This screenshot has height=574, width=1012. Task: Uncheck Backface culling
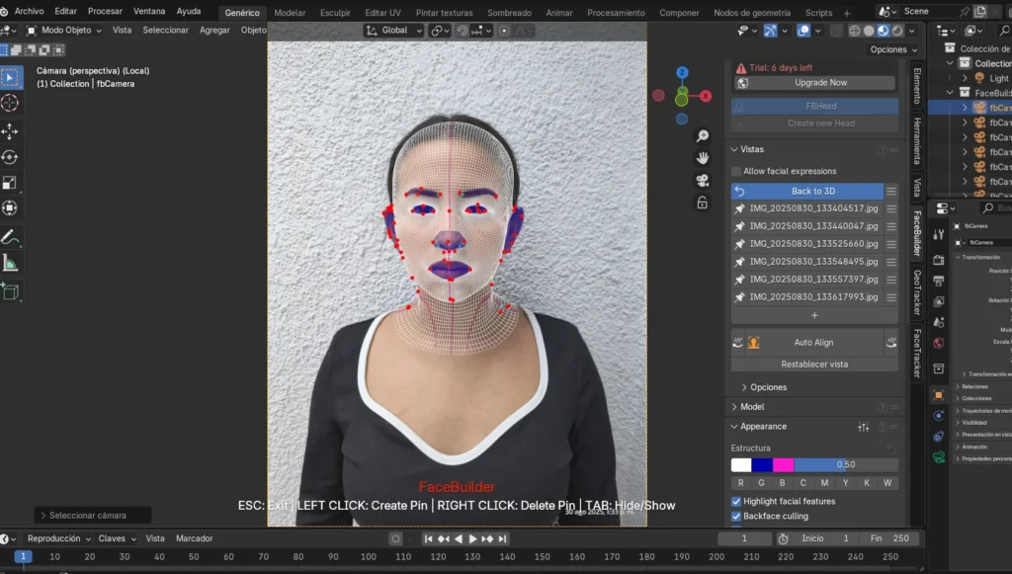736,516
